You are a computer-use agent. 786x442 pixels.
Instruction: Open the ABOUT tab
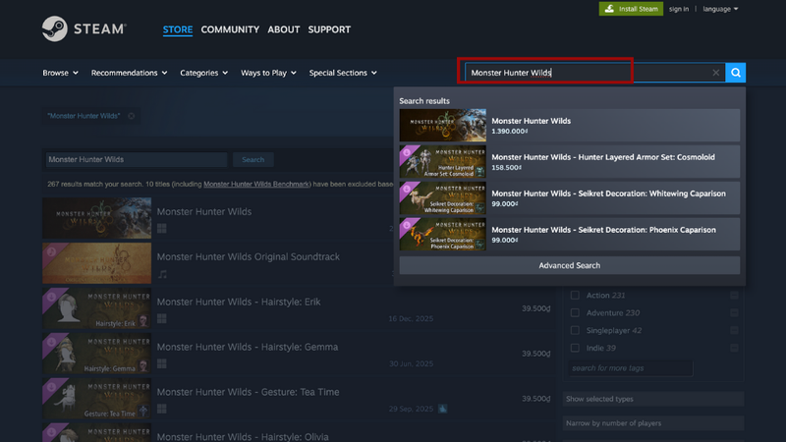coord(284,29)
